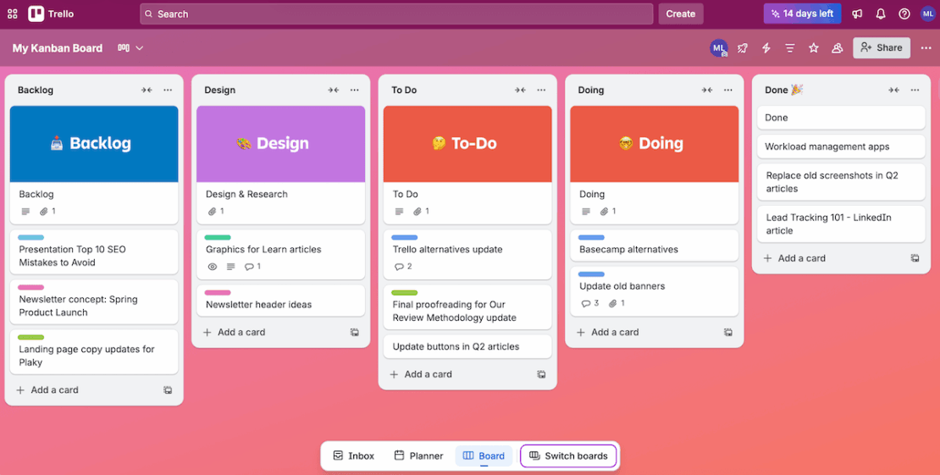Viewport: 940px width, 475px height.
Task: Open the app switcher grid icon
Action: coord(13,14)
